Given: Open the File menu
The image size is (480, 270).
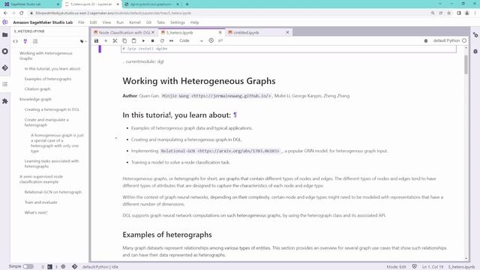Looking at the screenshot, I should [x=81, y=22].
